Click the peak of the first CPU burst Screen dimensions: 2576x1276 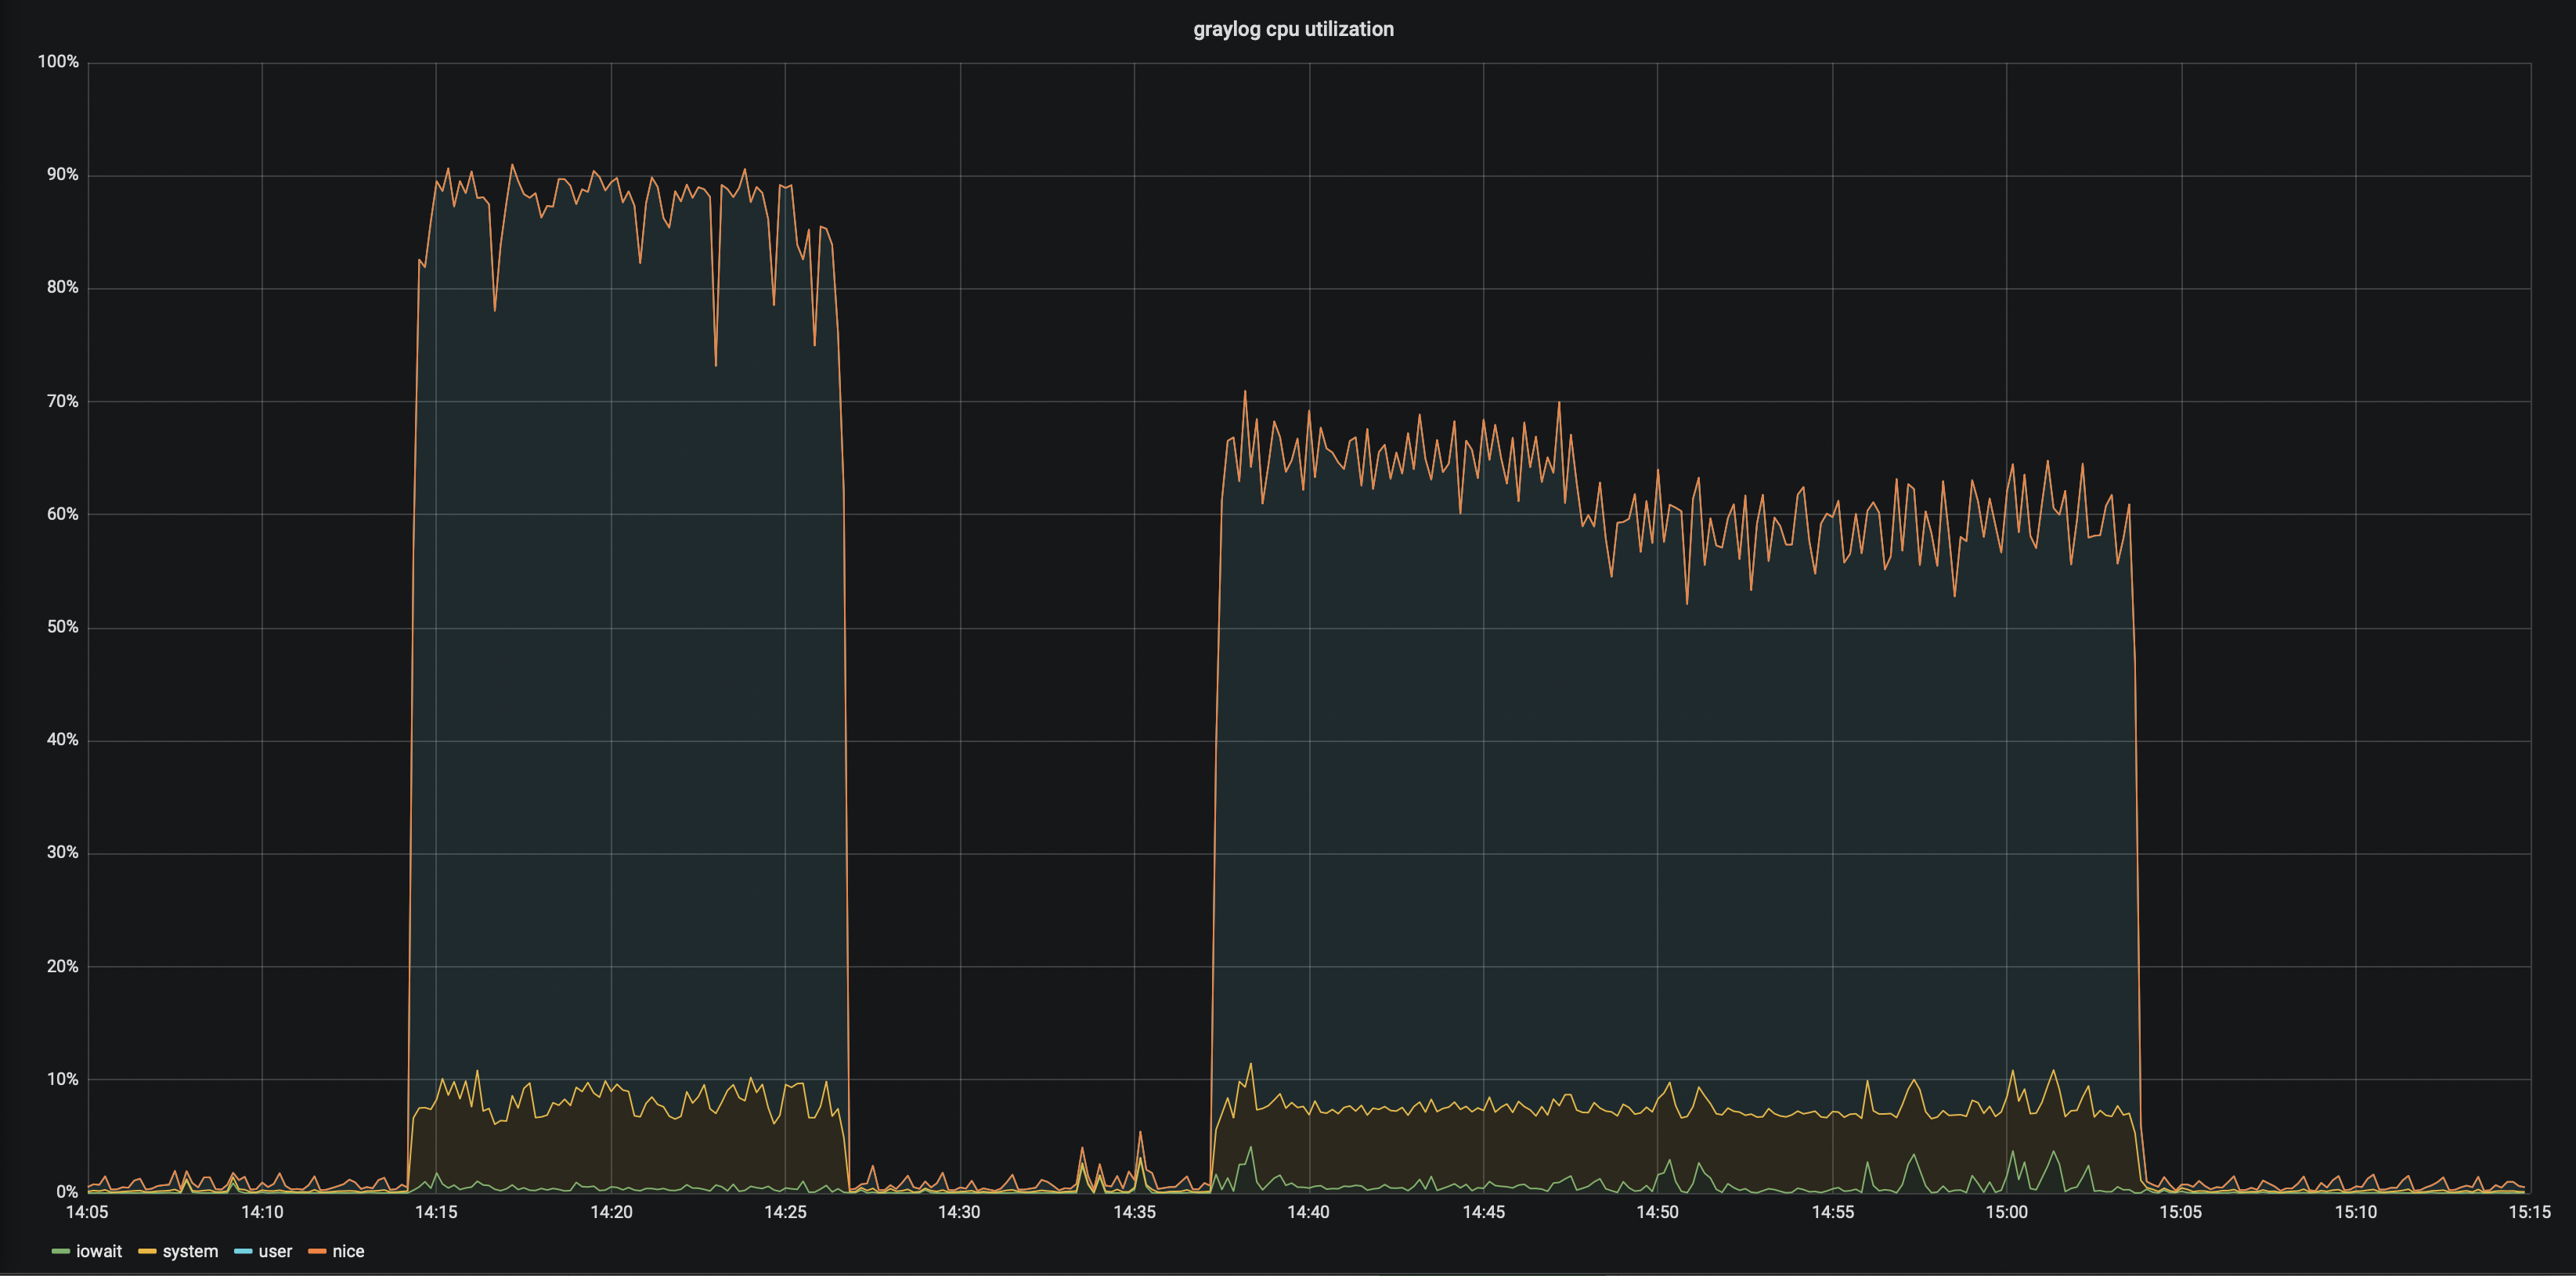tap(512, 165)
